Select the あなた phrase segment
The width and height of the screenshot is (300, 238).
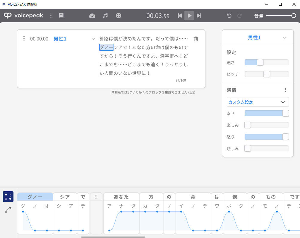pos(121,197)
